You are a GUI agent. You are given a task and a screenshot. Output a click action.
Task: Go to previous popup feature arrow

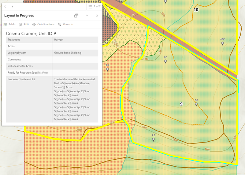pos(5,7)
